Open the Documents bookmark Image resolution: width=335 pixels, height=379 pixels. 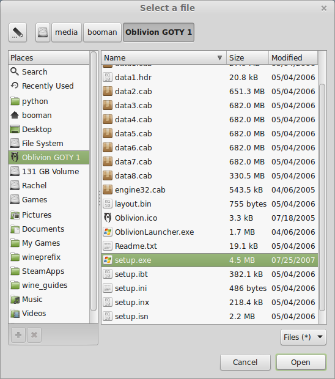tap(49, 229)
